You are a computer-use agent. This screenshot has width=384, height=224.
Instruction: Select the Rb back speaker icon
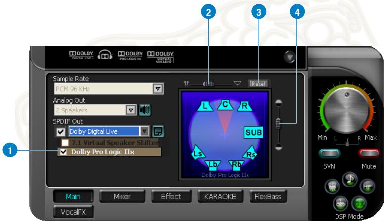tap(237, 165)
